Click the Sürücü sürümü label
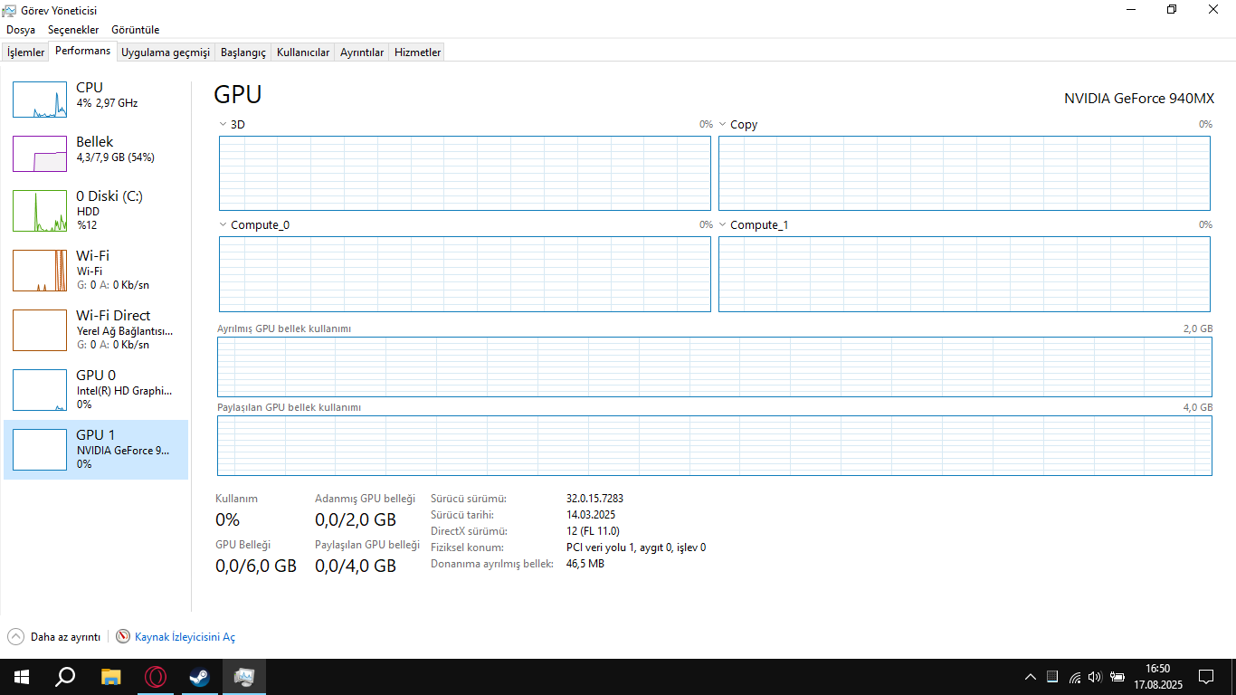The image size is (1236, 695). [x=469, y=499]
